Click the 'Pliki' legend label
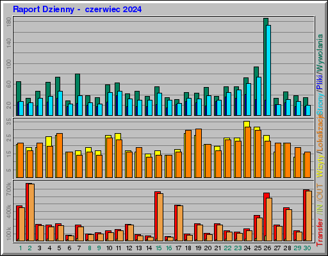 [320, 82]
